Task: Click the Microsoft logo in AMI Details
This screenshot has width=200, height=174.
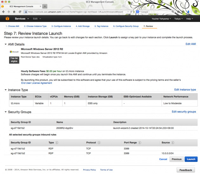Action: coord(14,52)
